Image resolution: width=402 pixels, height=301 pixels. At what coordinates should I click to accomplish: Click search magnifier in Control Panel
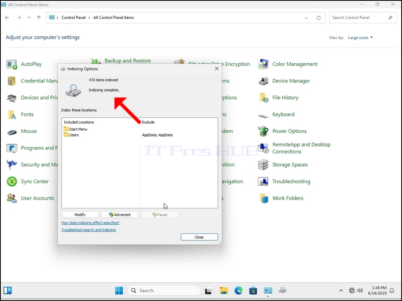pos(390,18)
